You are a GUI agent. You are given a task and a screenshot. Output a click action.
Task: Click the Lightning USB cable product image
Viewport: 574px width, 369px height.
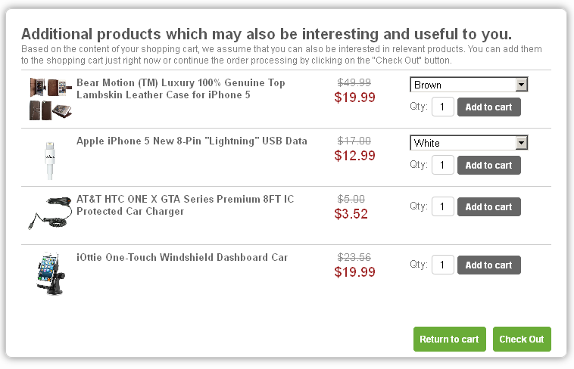tap(50, 158)
